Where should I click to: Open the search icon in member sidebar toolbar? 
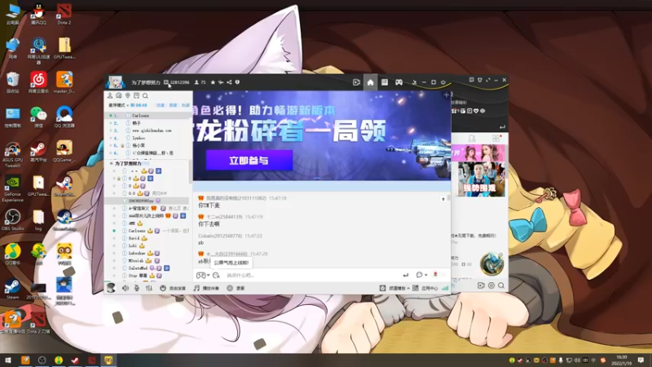(145, 95)
